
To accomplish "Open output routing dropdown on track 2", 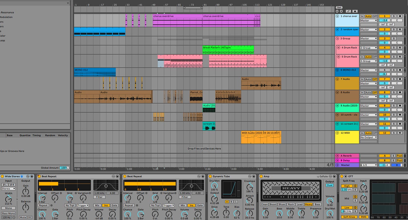I will pos(368,29).
